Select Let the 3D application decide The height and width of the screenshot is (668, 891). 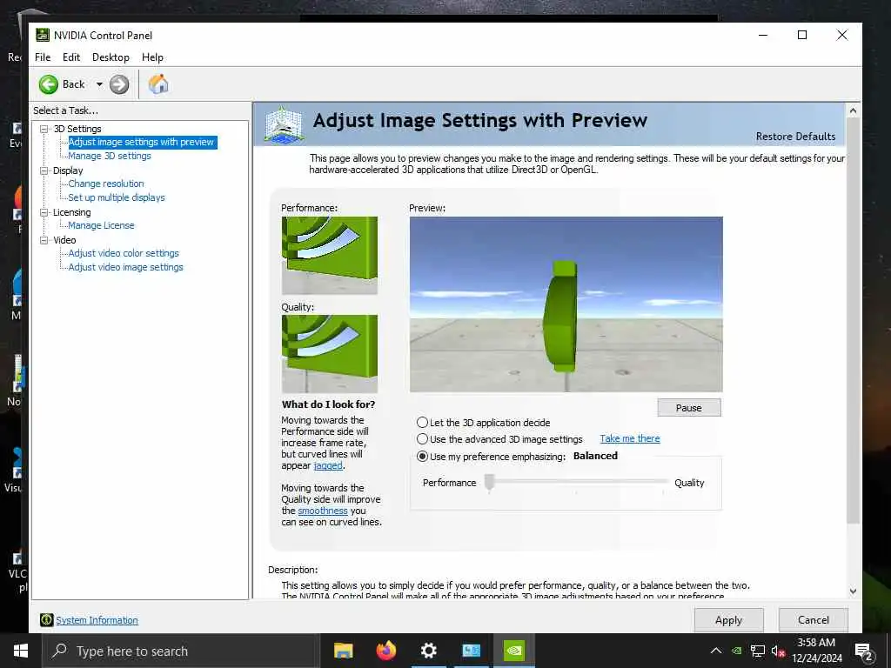pyautogui.click(x=422, y=423)
